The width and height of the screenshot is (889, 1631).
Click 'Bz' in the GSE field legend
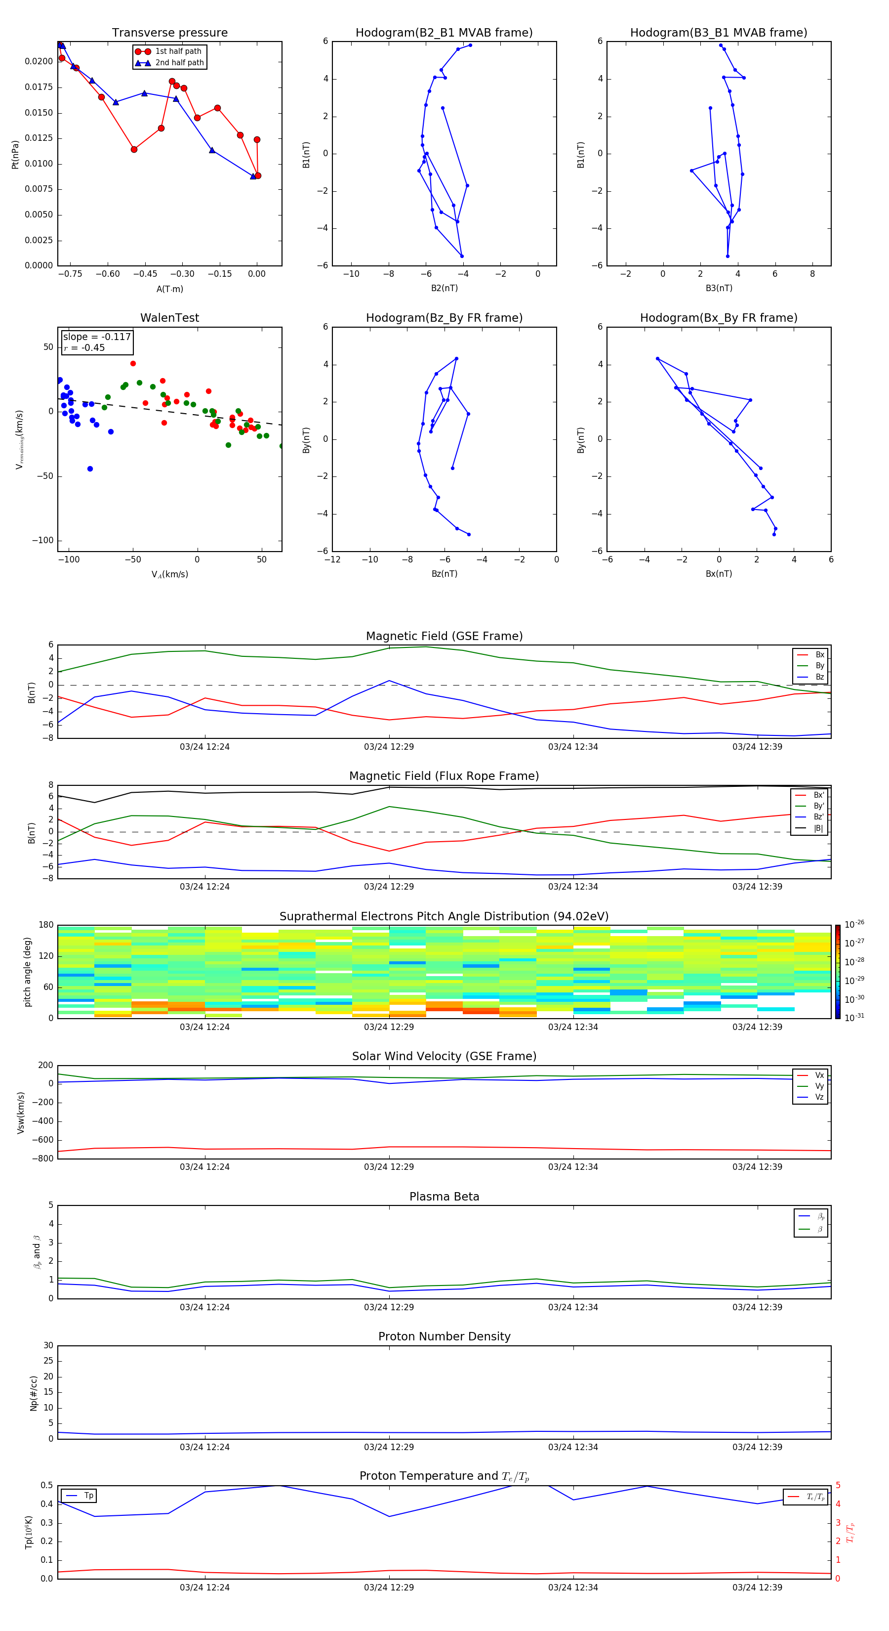pyautogui.click(x=820, y=677)
